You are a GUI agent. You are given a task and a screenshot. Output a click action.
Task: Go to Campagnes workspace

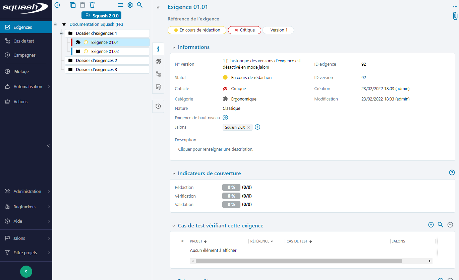coord(24,55)
